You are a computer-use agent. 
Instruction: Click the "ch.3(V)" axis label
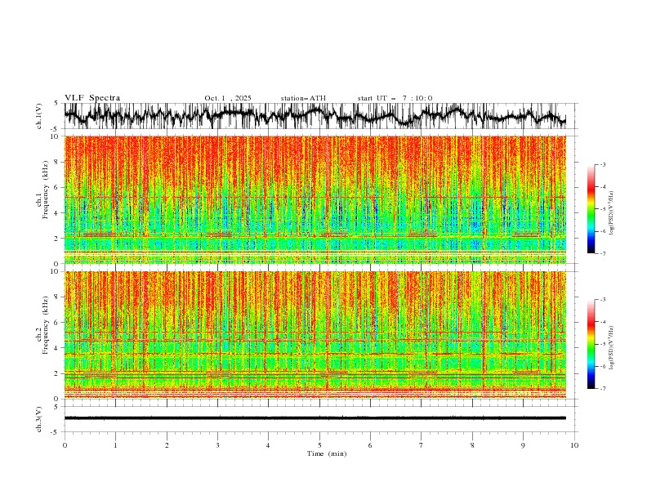(39, 419)
